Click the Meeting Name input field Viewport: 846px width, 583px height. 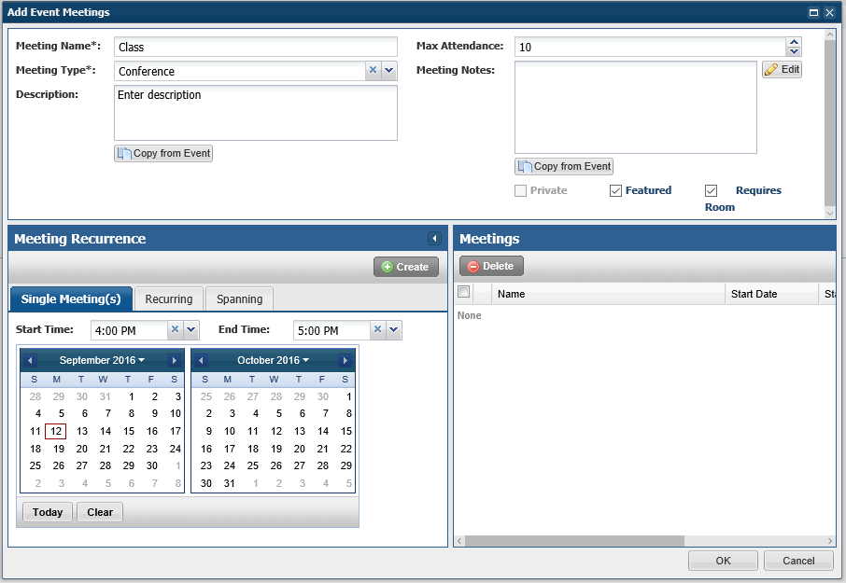click(256, 47)
